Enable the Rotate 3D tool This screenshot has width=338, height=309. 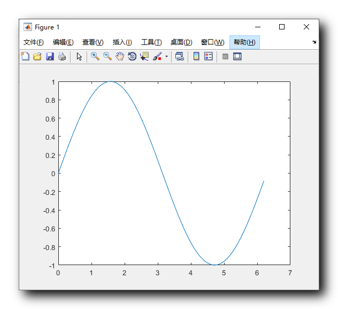coord(132,56)
